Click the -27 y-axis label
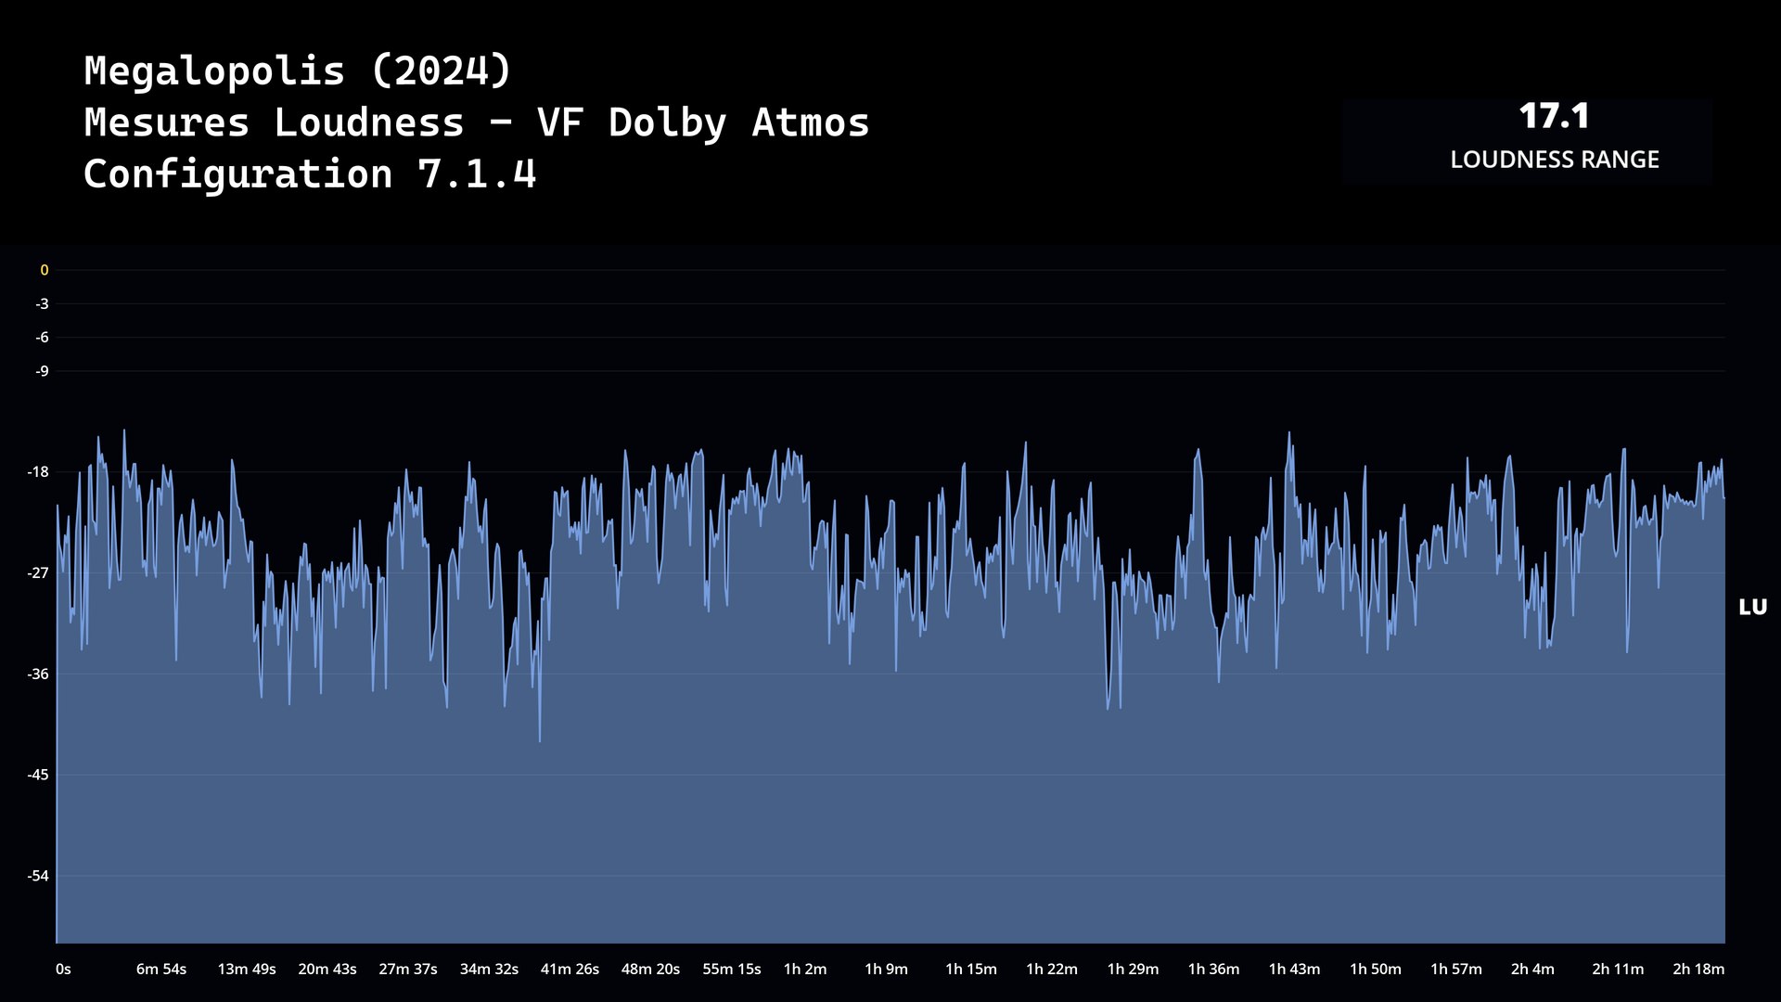The image size is (1781, 1002). pos(38,573)
